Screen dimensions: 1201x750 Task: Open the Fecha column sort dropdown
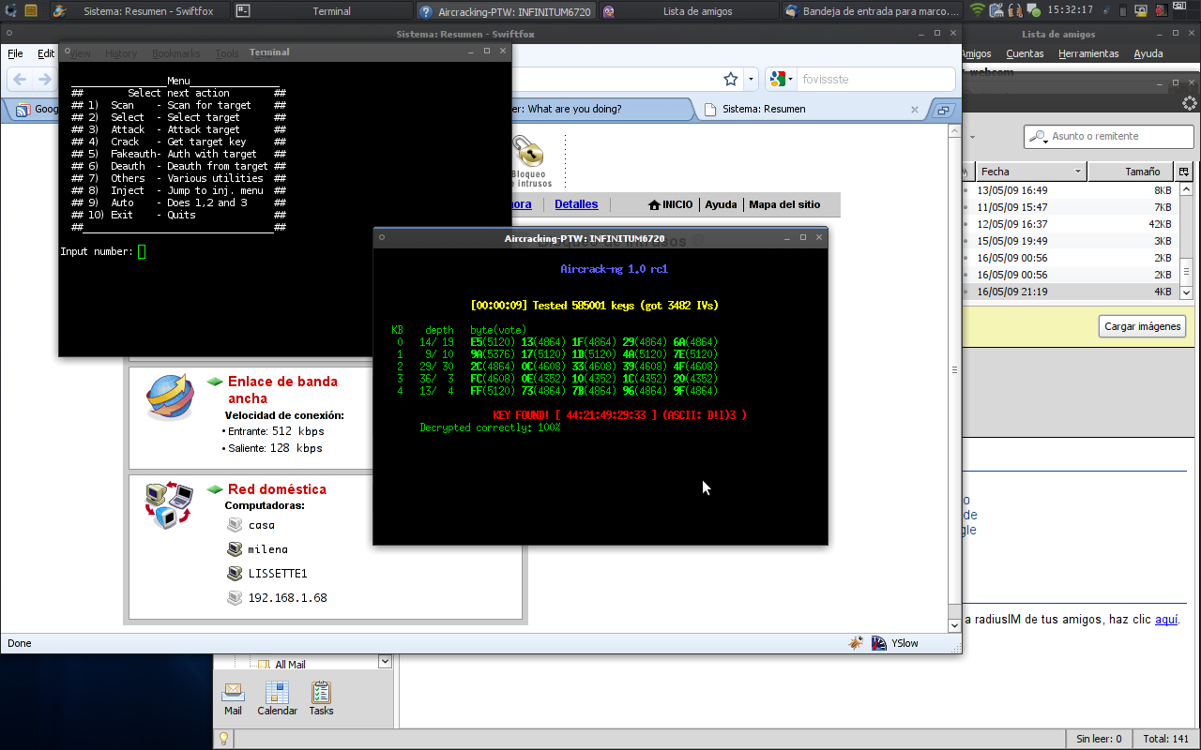pyautogui.click(x=1079, y=172)
